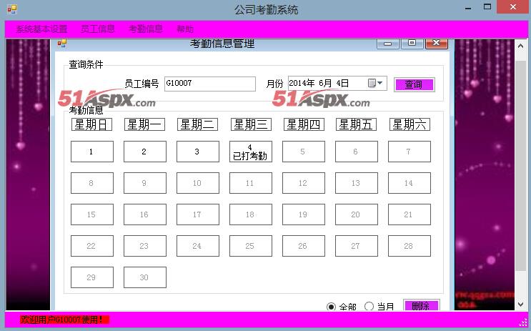Screen dimensions: 531x331
Task: Click day 4 已打考勤 button
Action: click(x=251, y=152)
